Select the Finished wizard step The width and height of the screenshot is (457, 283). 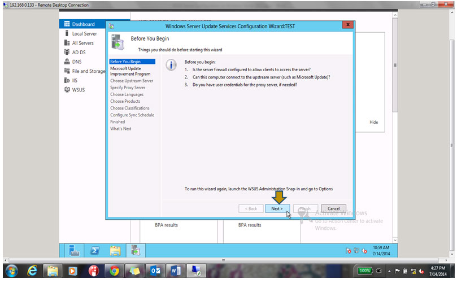pos(117,122)
